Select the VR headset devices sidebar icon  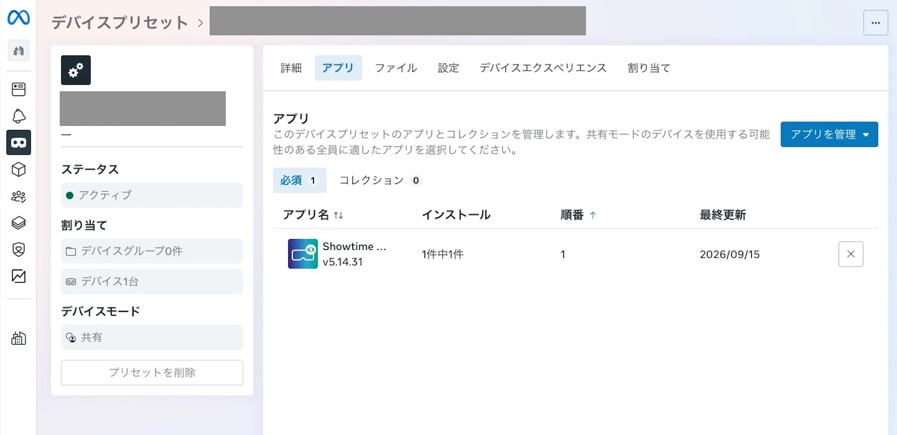19,143
